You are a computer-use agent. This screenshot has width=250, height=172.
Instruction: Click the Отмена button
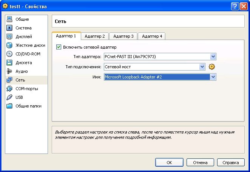click(200, 163)
